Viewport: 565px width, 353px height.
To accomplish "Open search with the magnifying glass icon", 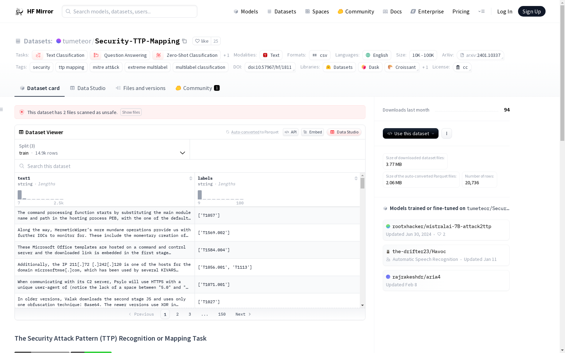I will (x=68, y=11).
